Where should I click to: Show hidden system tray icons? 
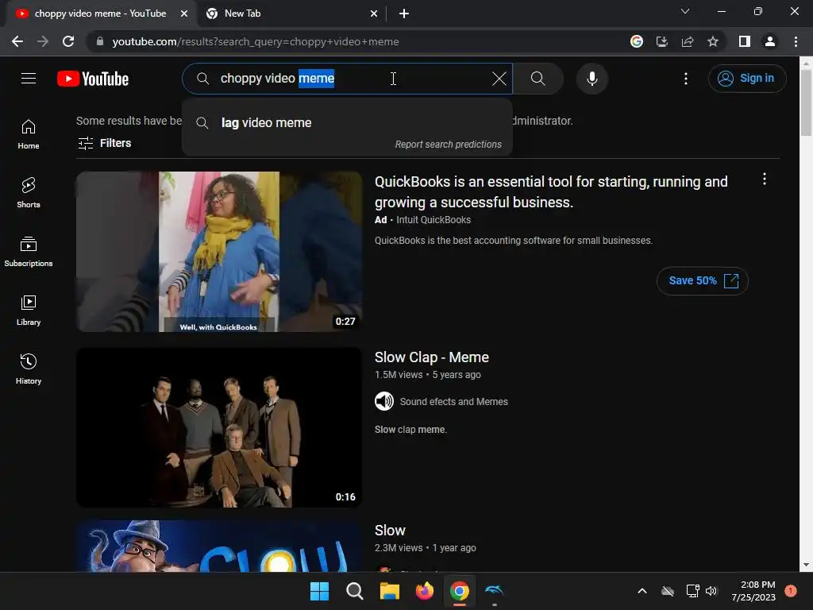(642, 591)
